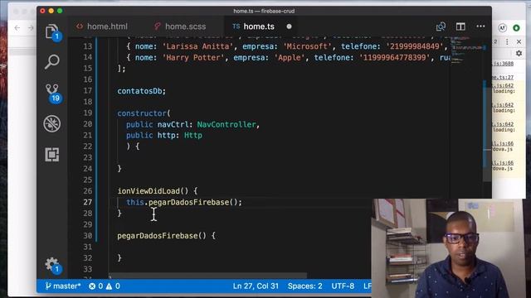Screen dimensions: 531x298
Task: Split the editor to the side
Action: coord(460,26)
